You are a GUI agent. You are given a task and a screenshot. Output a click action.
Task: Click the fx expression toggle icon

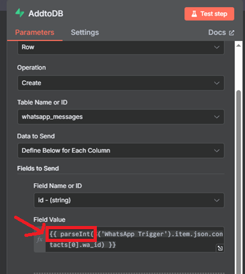tap(40, 239)
